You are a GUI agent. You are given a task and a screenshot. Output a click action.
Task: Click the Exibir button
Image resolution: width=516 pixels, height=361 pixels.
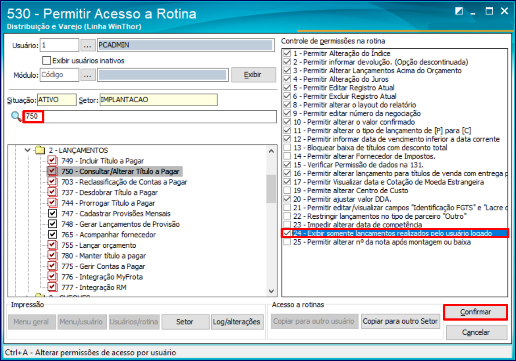pos(253,75)
